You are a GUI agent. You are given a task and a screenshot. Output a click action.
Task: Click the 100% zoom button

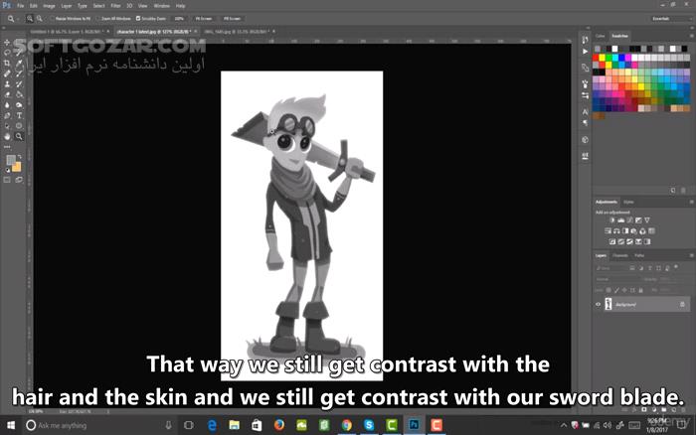point(179,19)
